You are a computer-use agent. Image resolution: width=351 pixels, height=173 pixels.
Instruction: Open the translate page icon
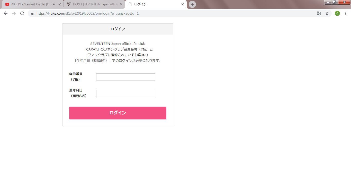tap(319, 13)
